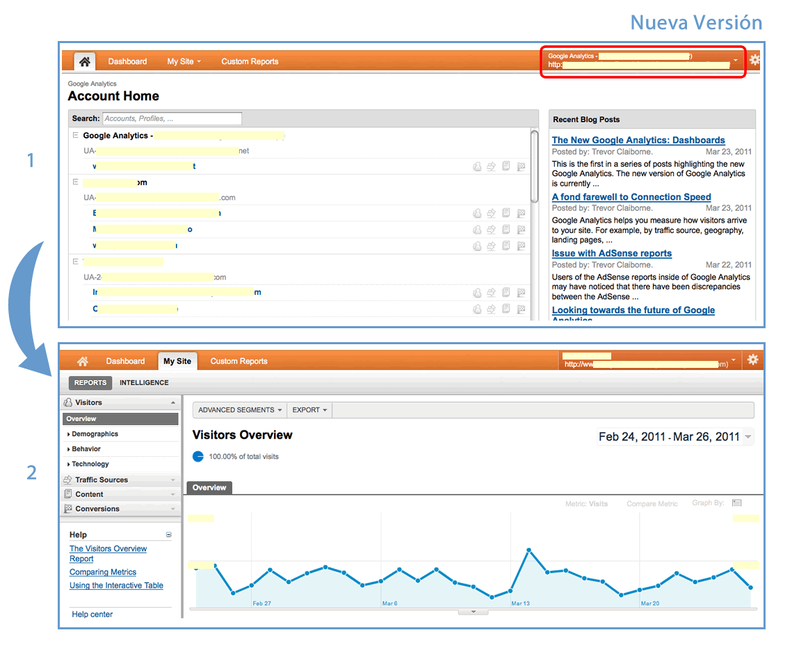Viewport: 808px width, 653px height.
Task: Open settings gear in the Account Home panel
Action: pos(754,60)
